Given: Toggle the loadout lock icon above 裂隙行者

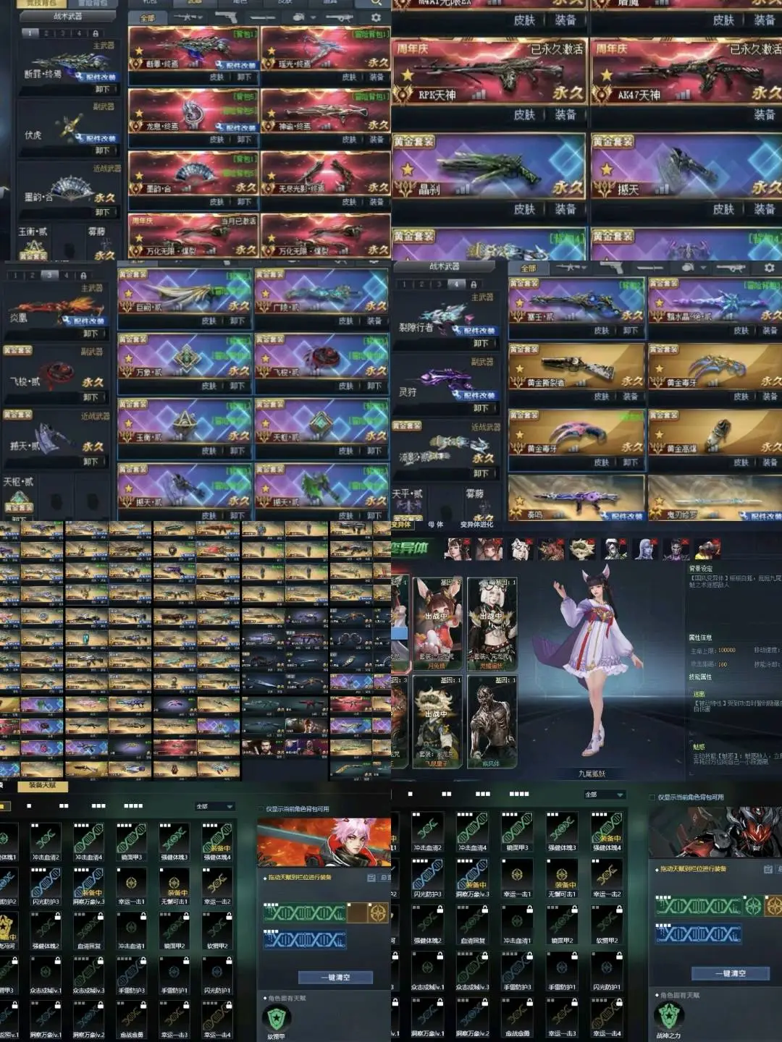Looking at the screenshot, I should click(x=474, y=284).
